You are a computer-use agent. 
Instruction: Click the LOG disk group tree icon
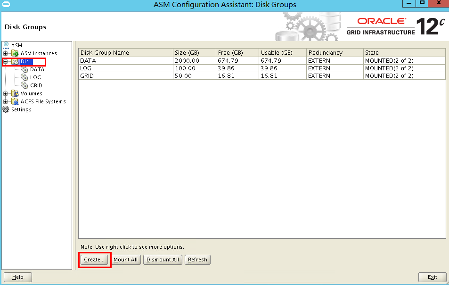click(24, 77)
